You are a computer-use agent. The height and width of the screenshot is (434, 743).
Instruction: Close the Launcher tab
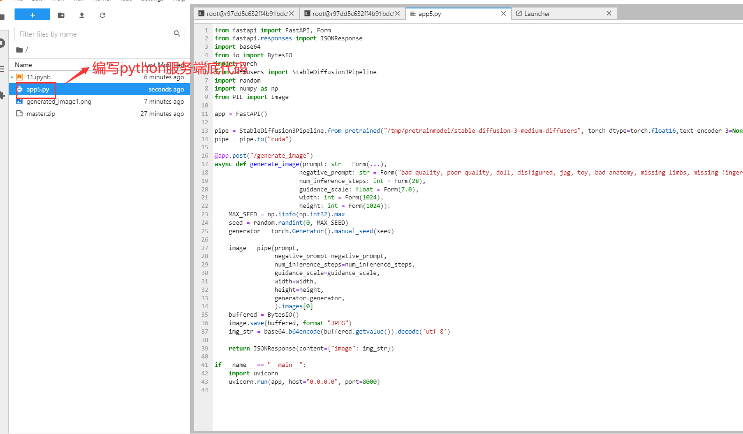pos(609,14)
